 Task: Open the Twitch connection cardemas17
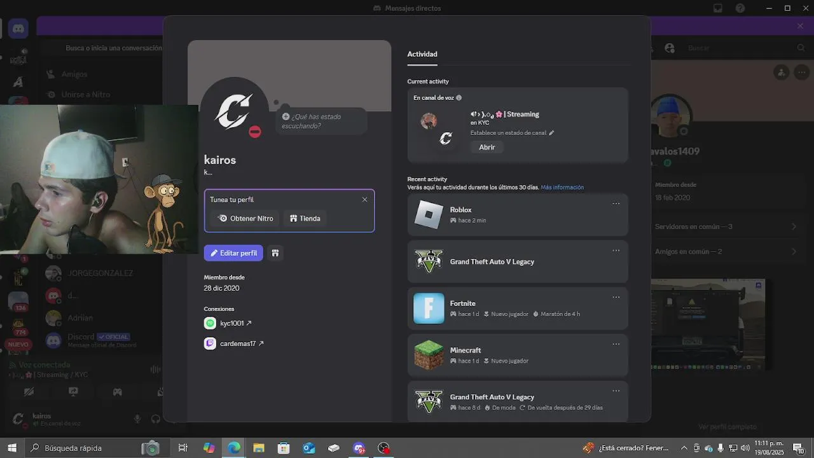(x=242, y=343)
